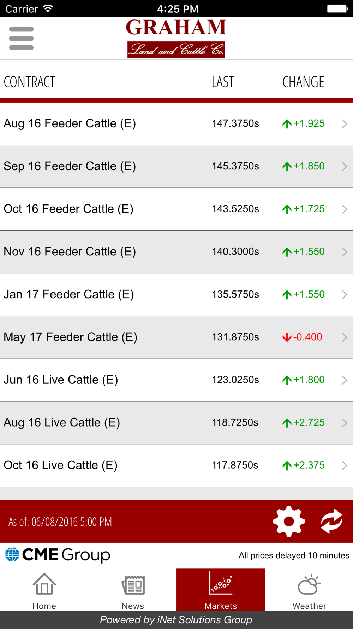Open the hamburger menu
Screen dimensions: 353x629
pyautogui.click(x=21, y=38)
